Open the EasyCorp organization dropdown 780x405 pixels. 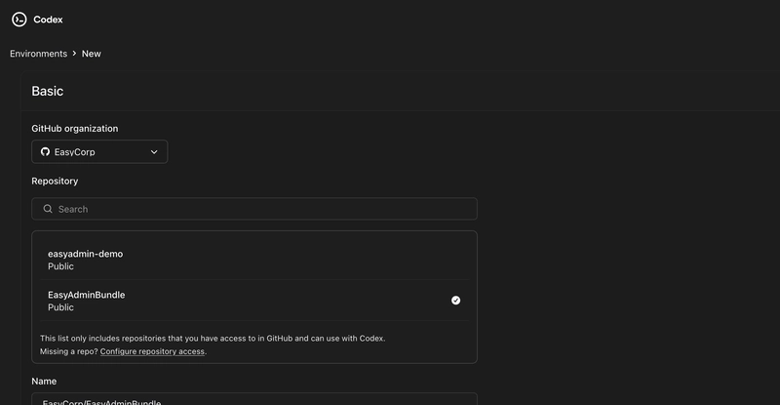(x=98, y=152)
